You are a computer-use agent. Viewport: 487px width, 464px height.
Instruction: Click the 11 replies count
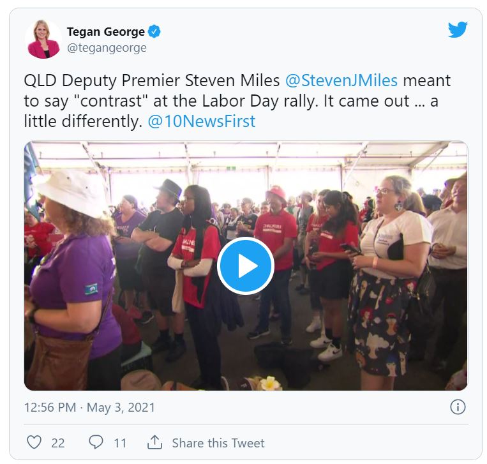point(120,443)
